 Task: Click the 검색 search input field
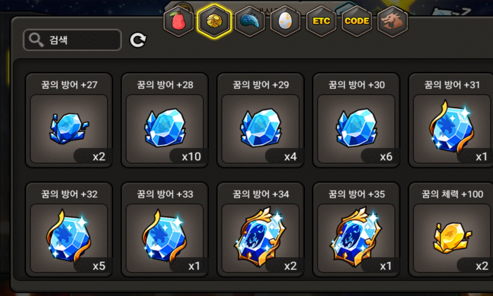(x=72, y=40)
